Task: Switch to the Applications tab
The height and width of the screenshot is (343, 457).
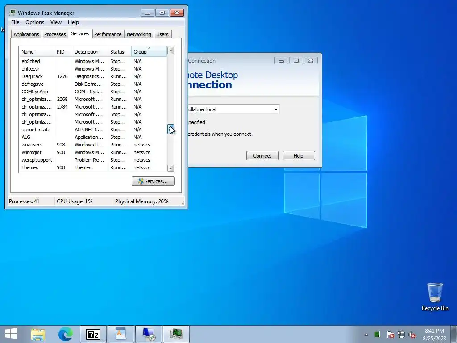Action: click(26, 34)
